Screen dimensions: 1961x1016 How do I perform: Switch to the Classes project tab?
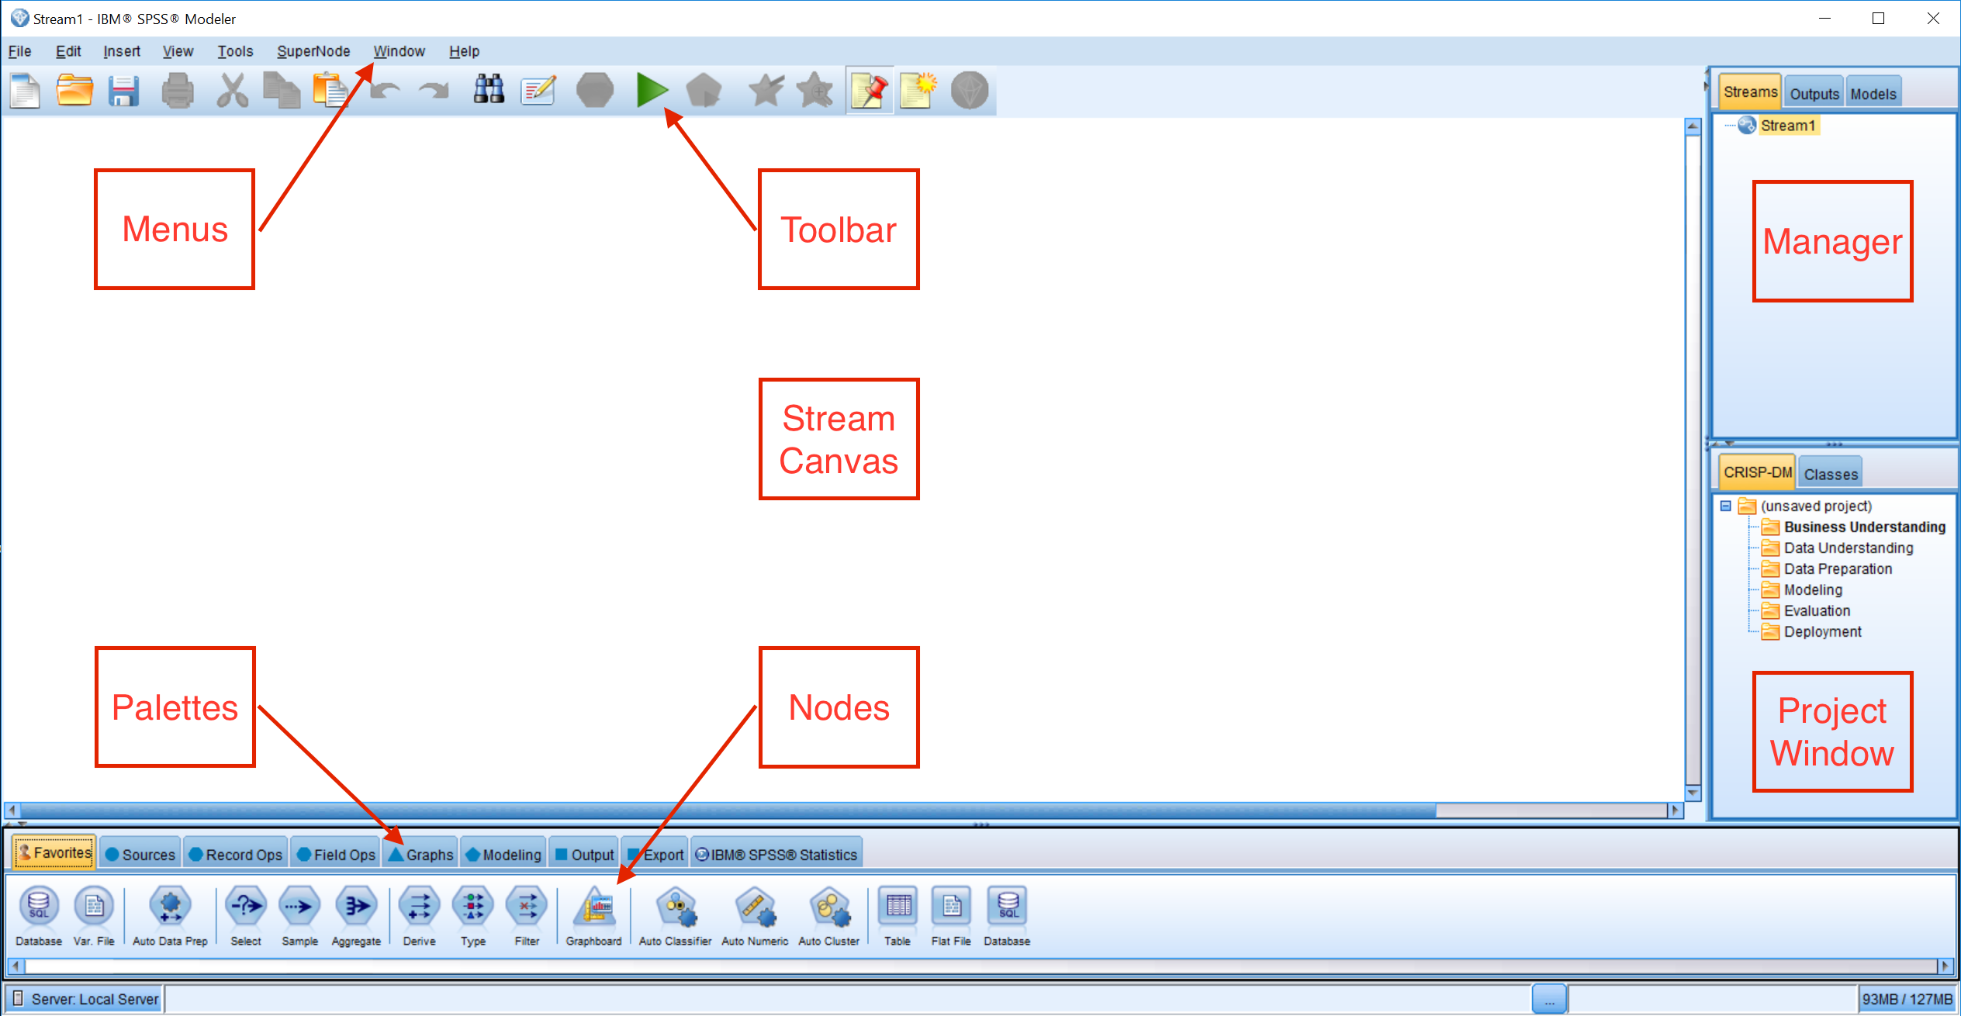(x=1830, y=474)
